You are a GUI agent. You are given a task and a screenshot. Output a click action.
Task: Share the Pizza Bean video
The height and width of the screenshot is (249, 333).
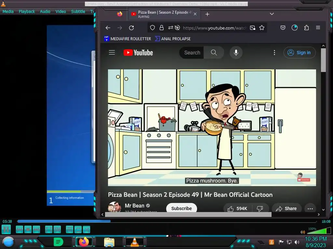point(286,208)
